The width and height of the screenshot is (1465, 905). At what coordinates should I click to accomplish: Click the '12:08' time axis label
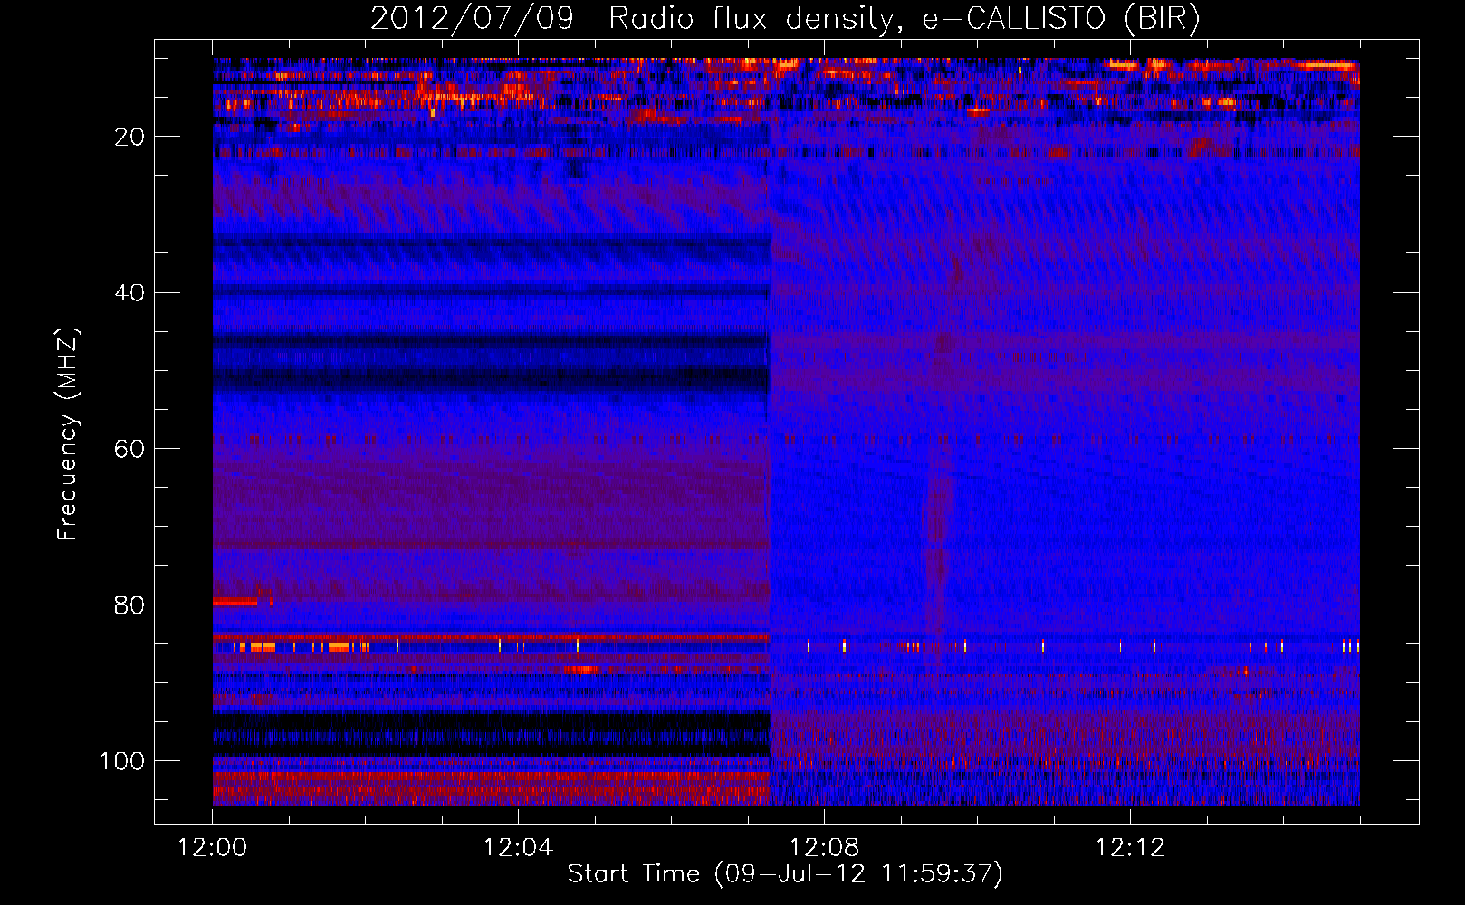[x=824, y=848]
